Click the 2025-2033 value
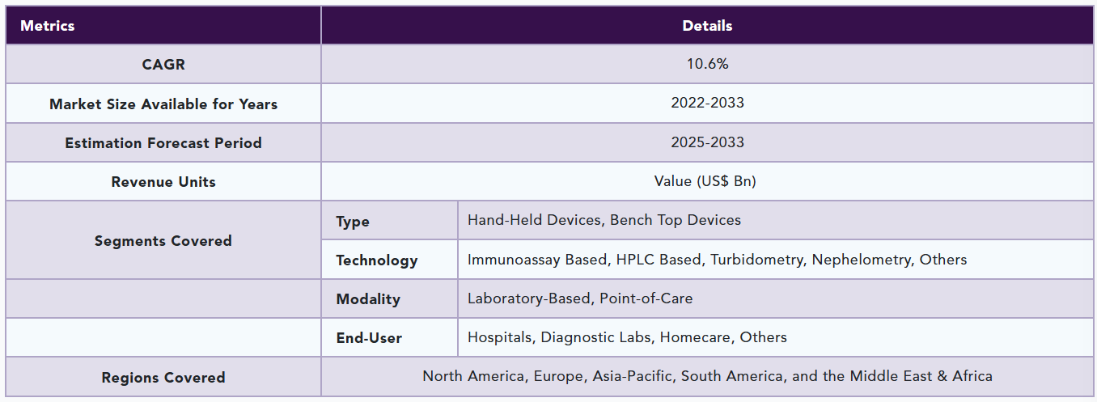This screenshot has width=1097, height=402. [x=707, y=142]
